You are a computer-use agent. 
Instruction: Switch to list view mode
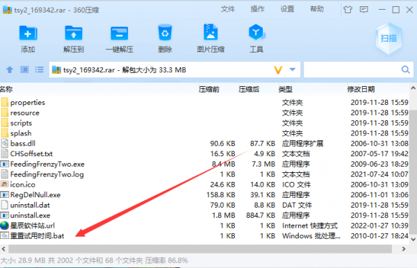coord(40,69)
